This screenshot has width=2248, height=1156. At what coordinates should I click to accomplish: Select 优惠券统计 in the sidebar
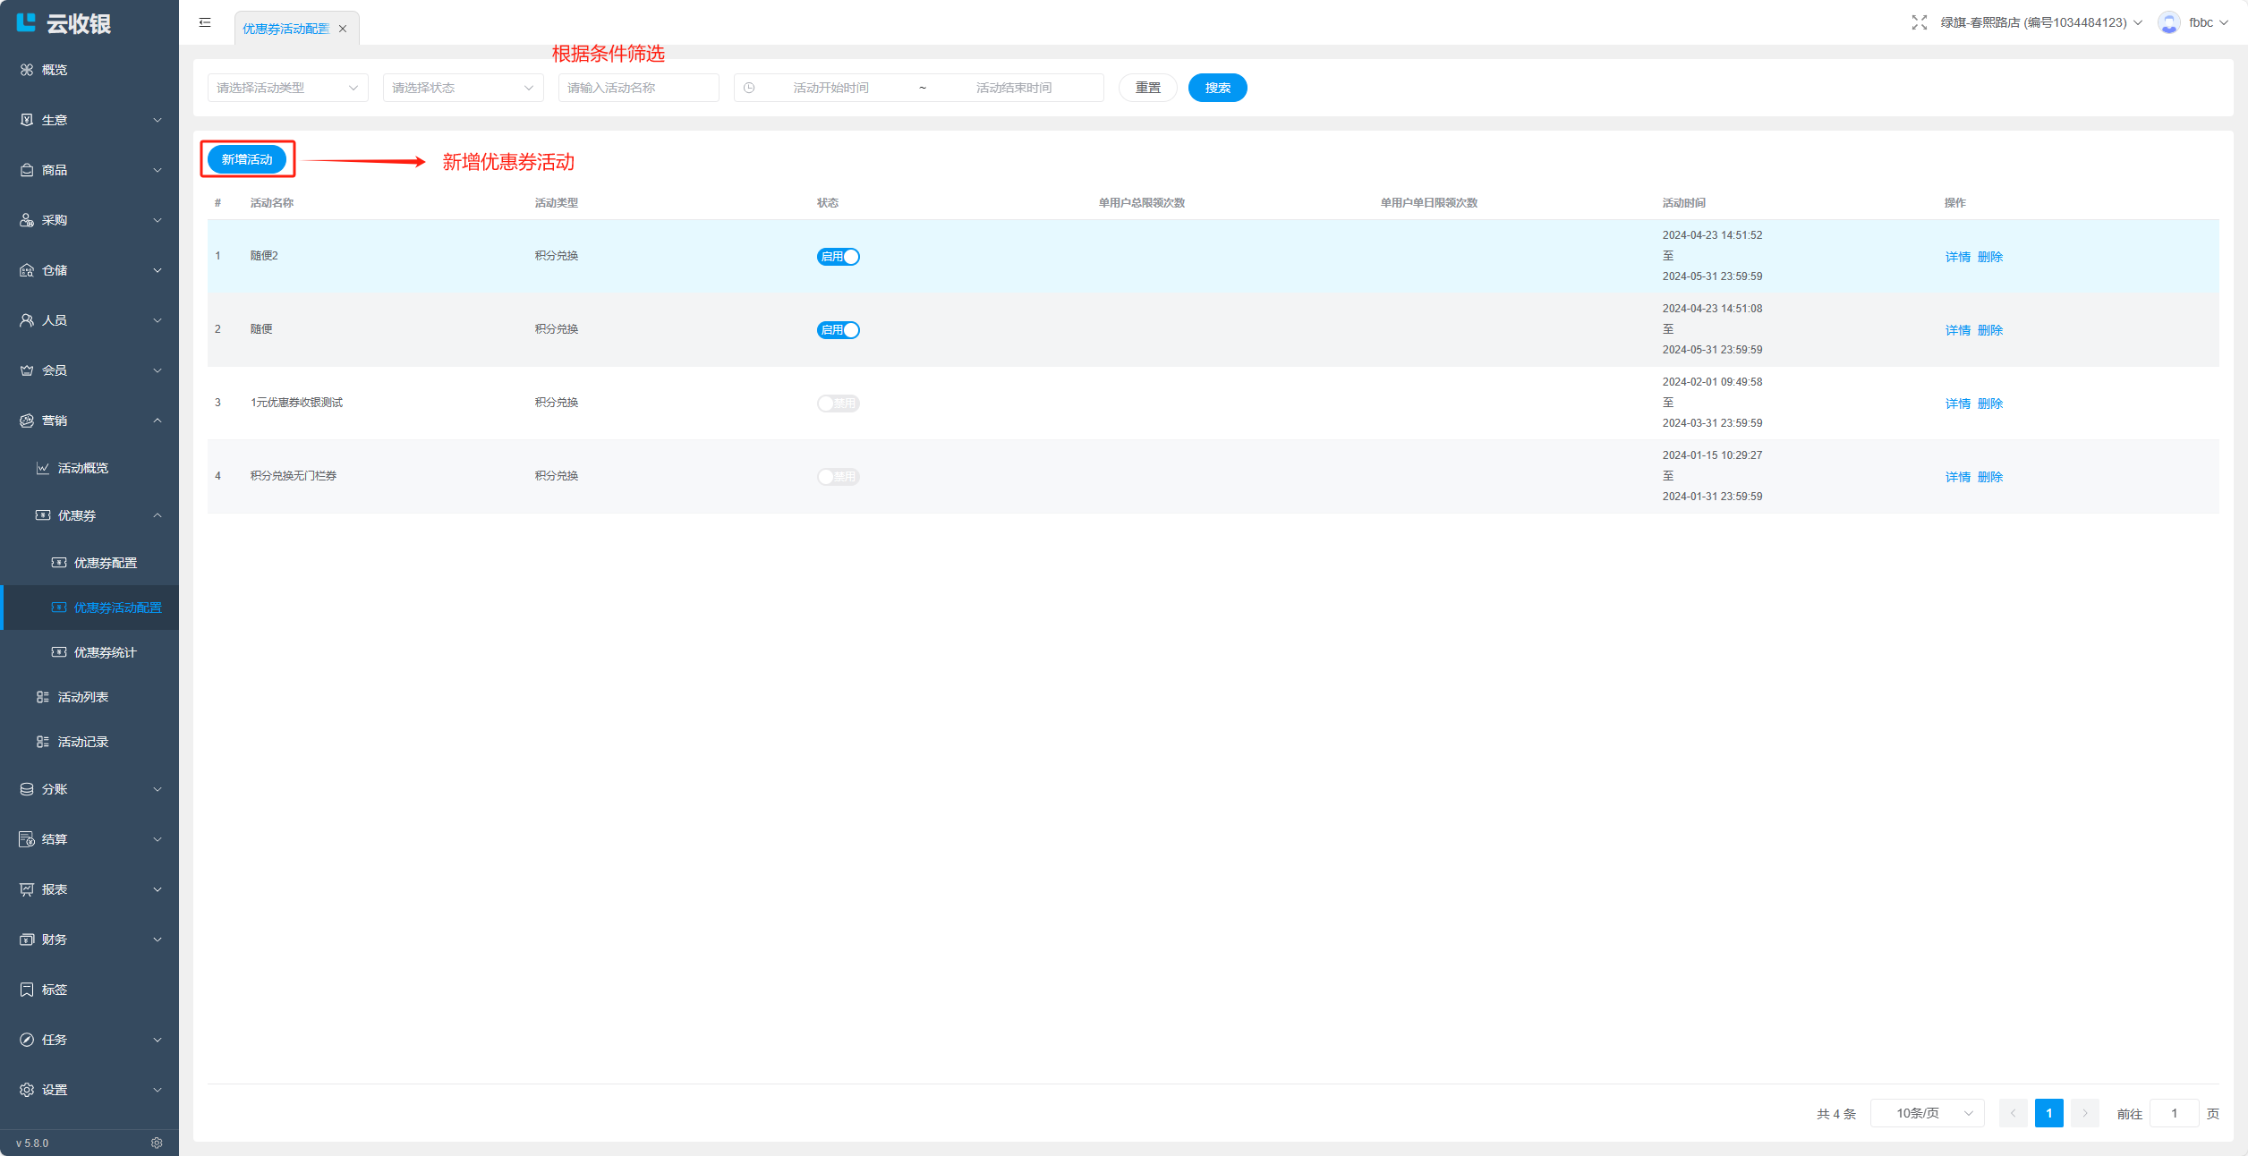pyautogui.click(x=105, y=652)
